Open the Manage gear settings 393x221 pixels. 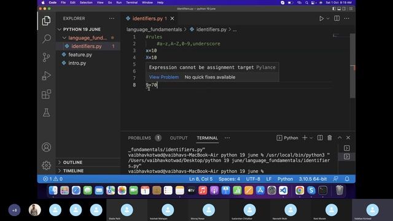pos(47,165)
